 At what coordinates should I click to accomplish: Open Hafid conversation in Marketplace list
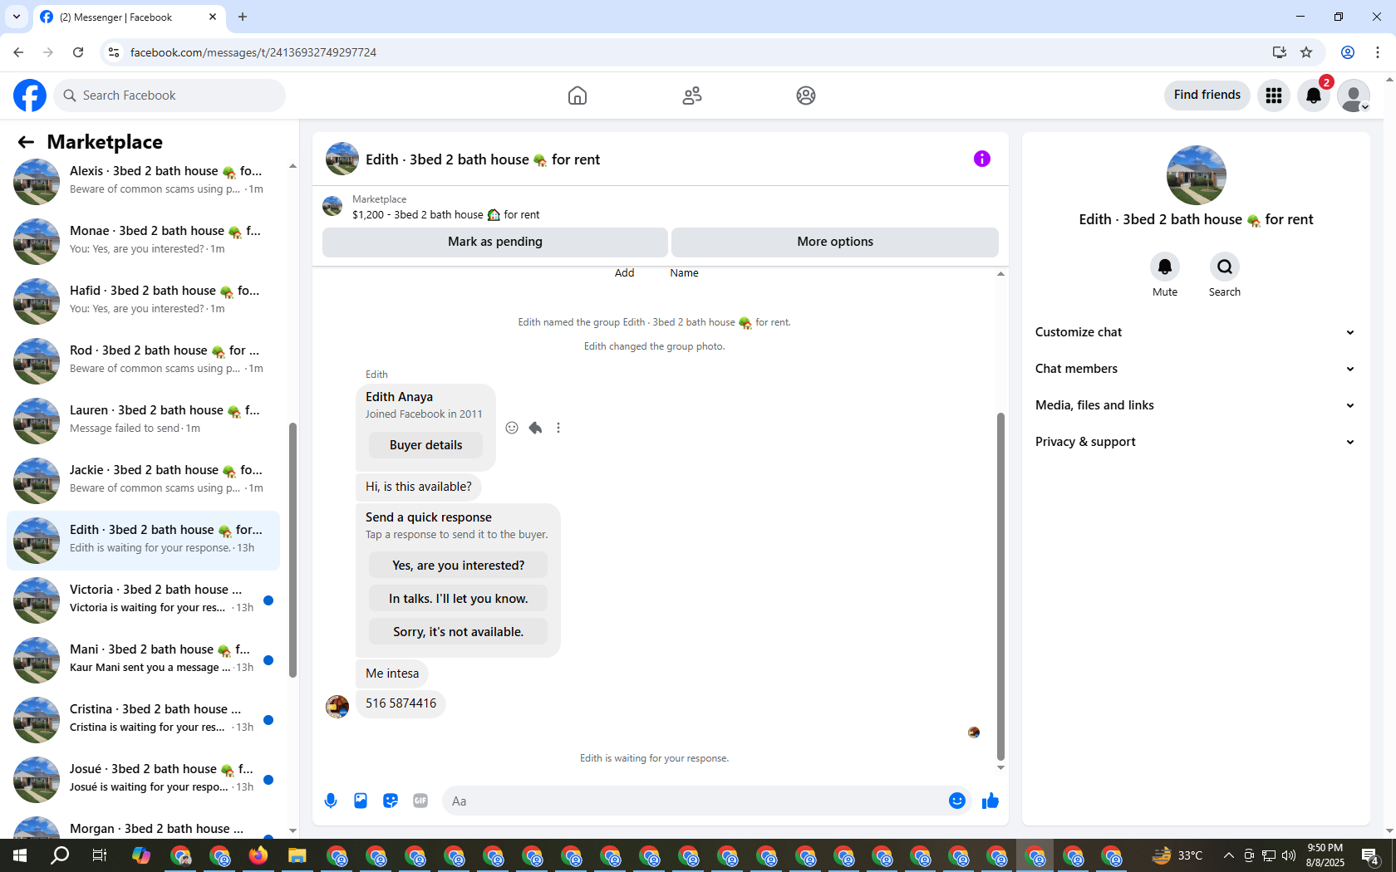[x=143, y=300]
